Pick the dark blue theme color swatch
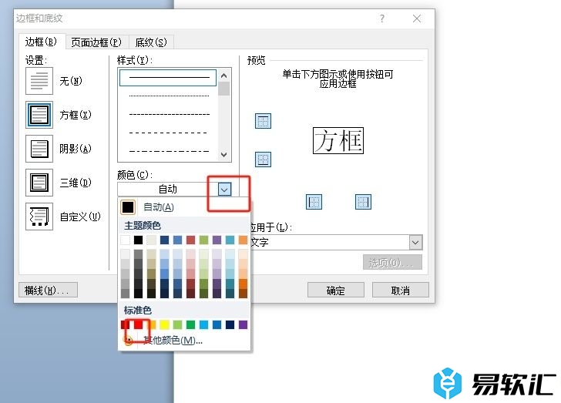Screen dimensions: 561x403 (x=165, y=240)
